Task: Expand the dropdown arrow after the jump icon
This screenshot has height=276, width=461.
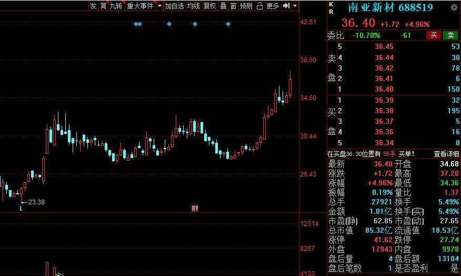Action: click(x=295, y=6)
